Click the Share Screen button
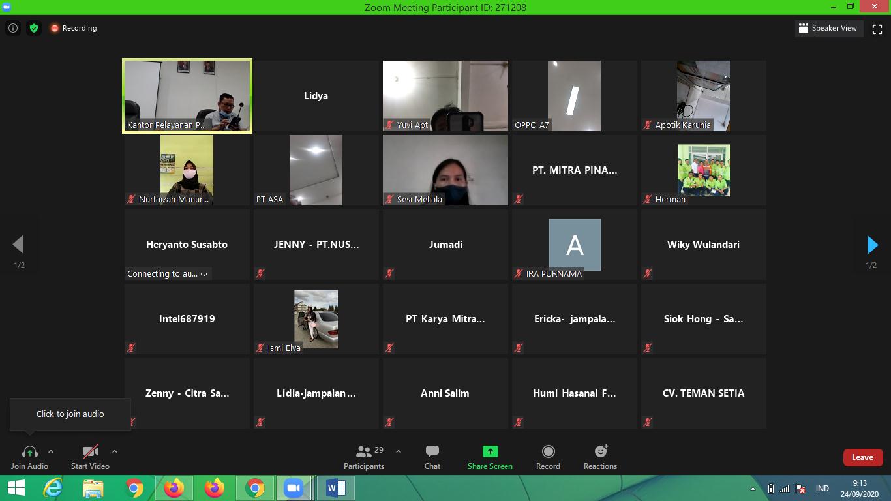 tap(490, 457)
